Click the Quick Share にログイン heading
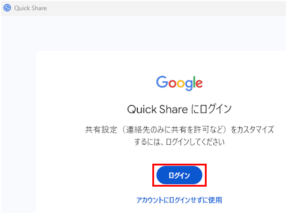Screen dimensions: 287x214 point(179,109)
